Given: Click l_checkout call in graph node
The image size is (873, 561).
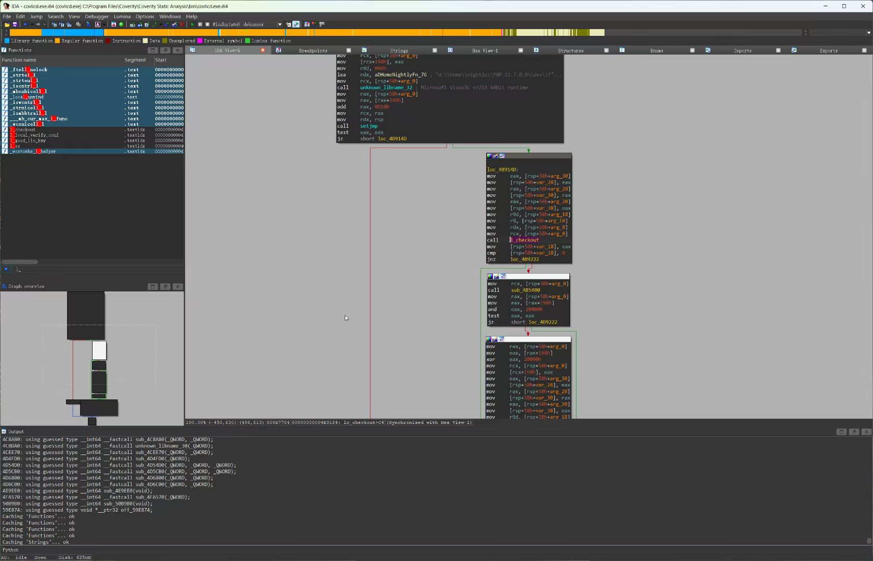Looking at the screenshot, I should pyautogui.click(x=525, y=240).
